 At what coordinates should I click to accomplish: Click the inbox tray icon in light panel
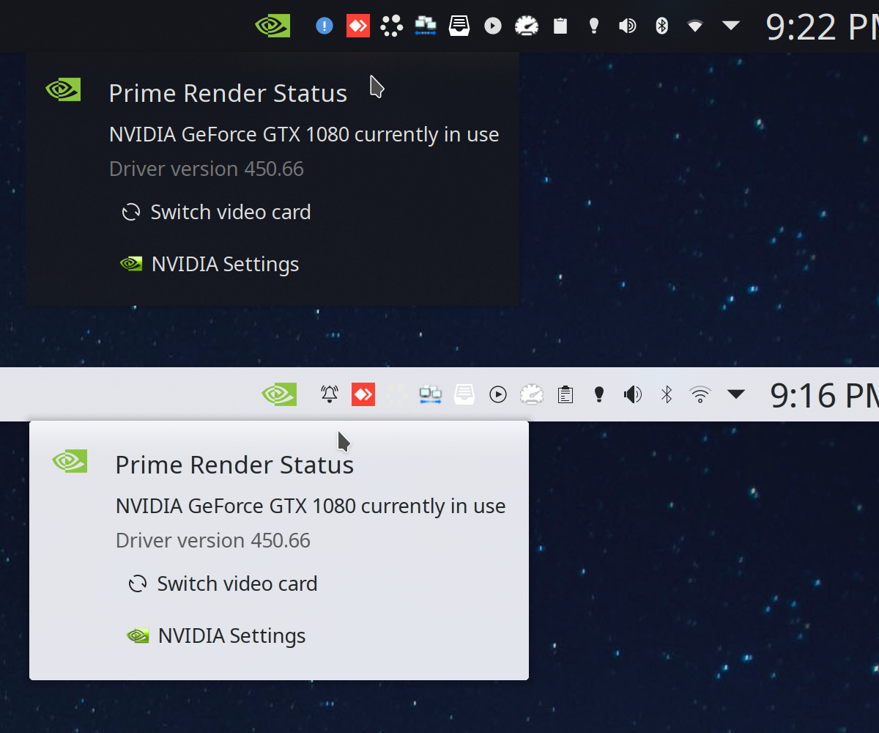464,395
